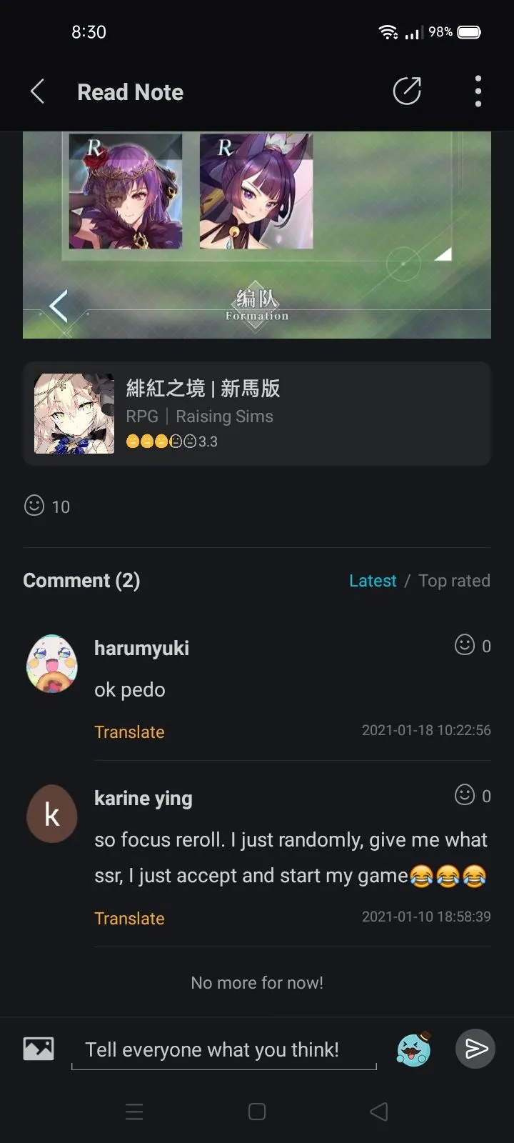Image resolution: width=514 pixels, height=1143 pixels.
Task: Sort comments by Top rated
Action: (x=454, y=581)
